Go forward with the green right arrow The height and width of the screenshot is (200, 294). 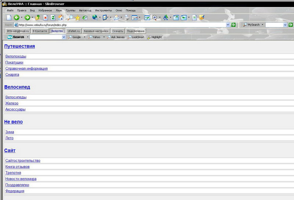pyautogui.click(x=27, y=18)
